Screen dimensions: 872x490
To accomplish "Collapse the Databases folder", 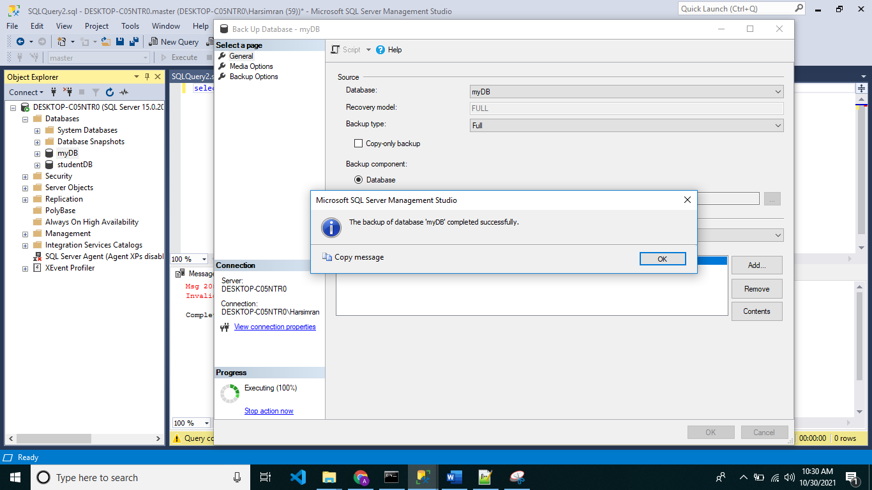I will click(x=25, y=119).
